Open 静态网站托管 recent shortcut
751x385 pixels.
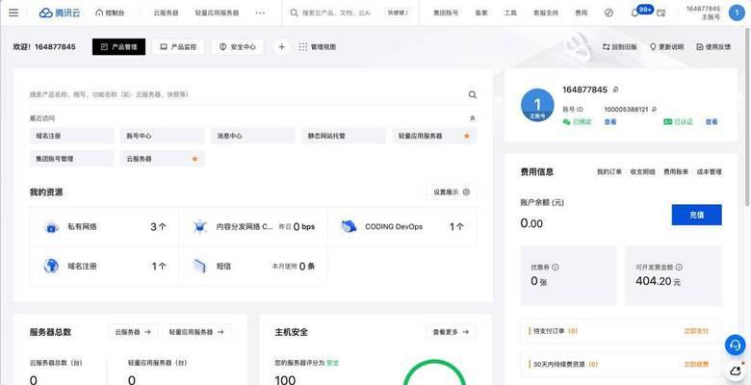(x=344, y=136)
